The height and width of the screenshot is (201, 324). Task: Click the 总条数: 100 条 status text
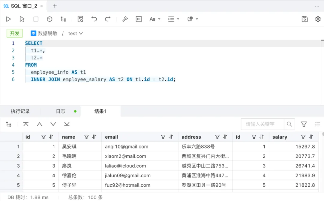click(85, 197)
